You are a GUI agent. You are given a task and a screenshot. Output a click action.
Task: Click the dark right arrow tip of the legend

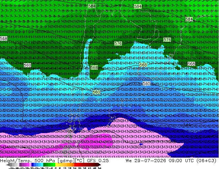(99, 165)
